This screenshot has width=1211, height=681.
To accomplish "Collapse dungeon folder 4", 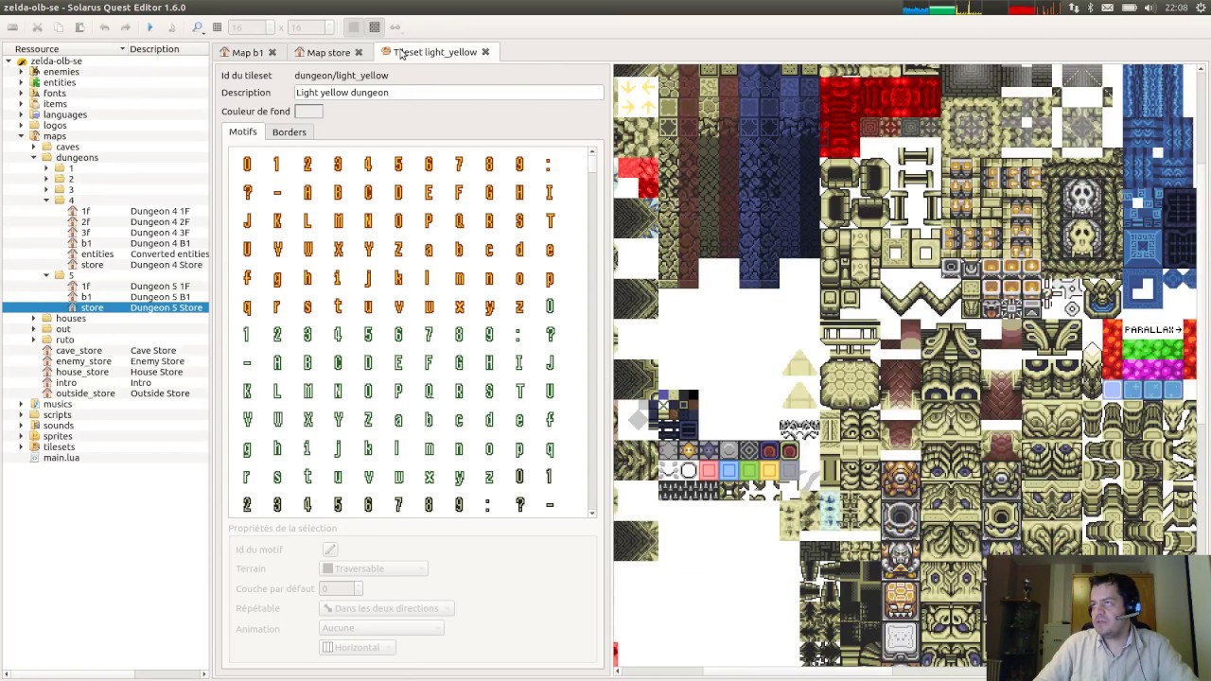I will click(x=45, y=201).
